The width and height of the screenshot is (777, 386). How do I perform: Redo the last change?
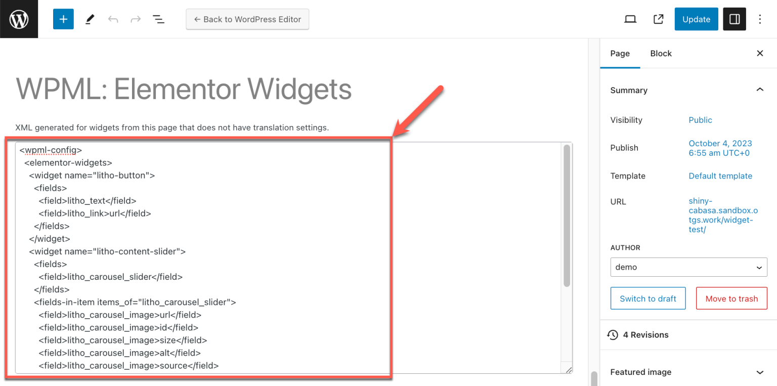click(135, 19)
